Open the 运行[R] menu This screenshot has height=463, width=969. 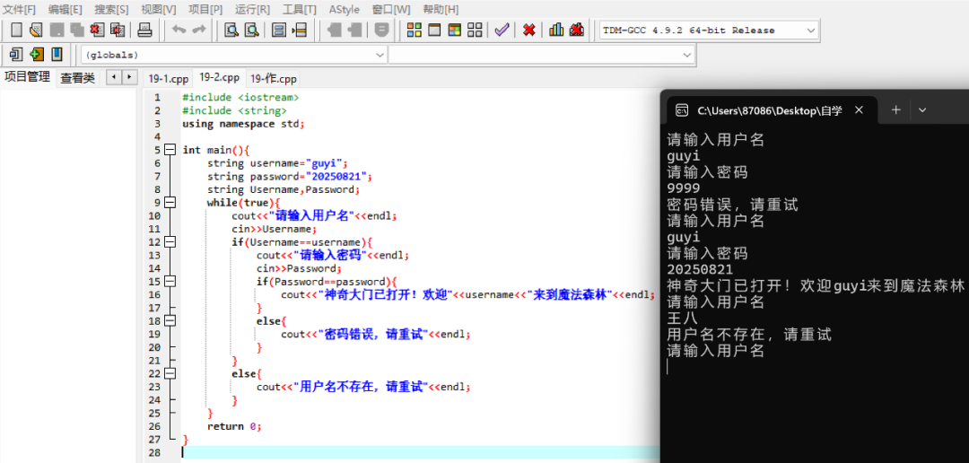[252, 9]
